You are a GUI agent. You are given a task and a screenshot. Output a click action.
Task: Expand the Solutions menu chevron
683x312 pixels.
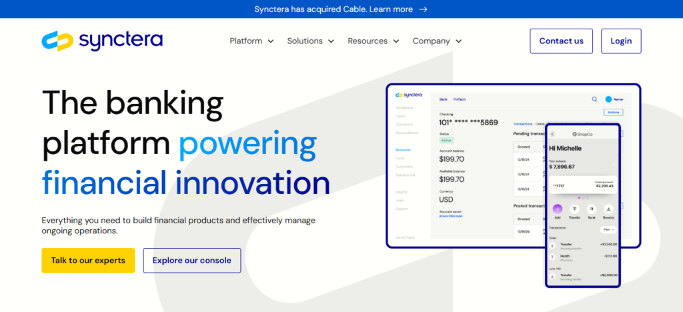click(x=331, y=41)
